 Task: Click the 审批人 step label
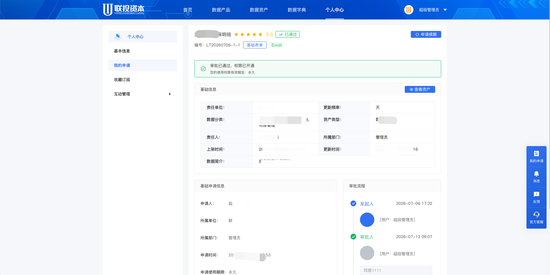click(x=367, y=237)
